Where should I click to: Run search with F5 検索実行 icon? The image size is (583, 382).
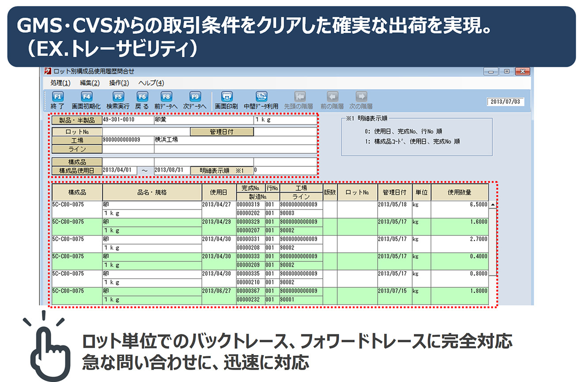[x=118, y=97]
